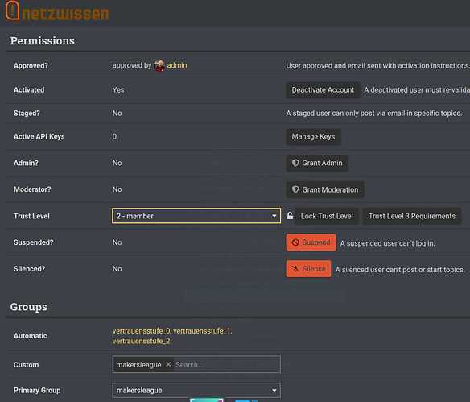Open the admin profile link
This screenshot has width=470, height=402.
point(177,65)
